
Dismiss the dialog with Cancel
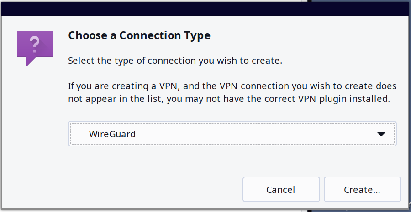pyautogui.click(x=281, y=189)
